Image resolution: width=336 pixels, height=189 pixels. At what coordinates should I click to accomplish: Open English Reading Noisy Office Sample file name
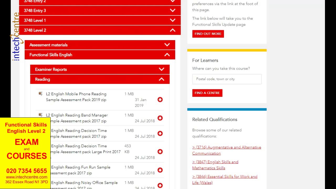coord(83,185)
